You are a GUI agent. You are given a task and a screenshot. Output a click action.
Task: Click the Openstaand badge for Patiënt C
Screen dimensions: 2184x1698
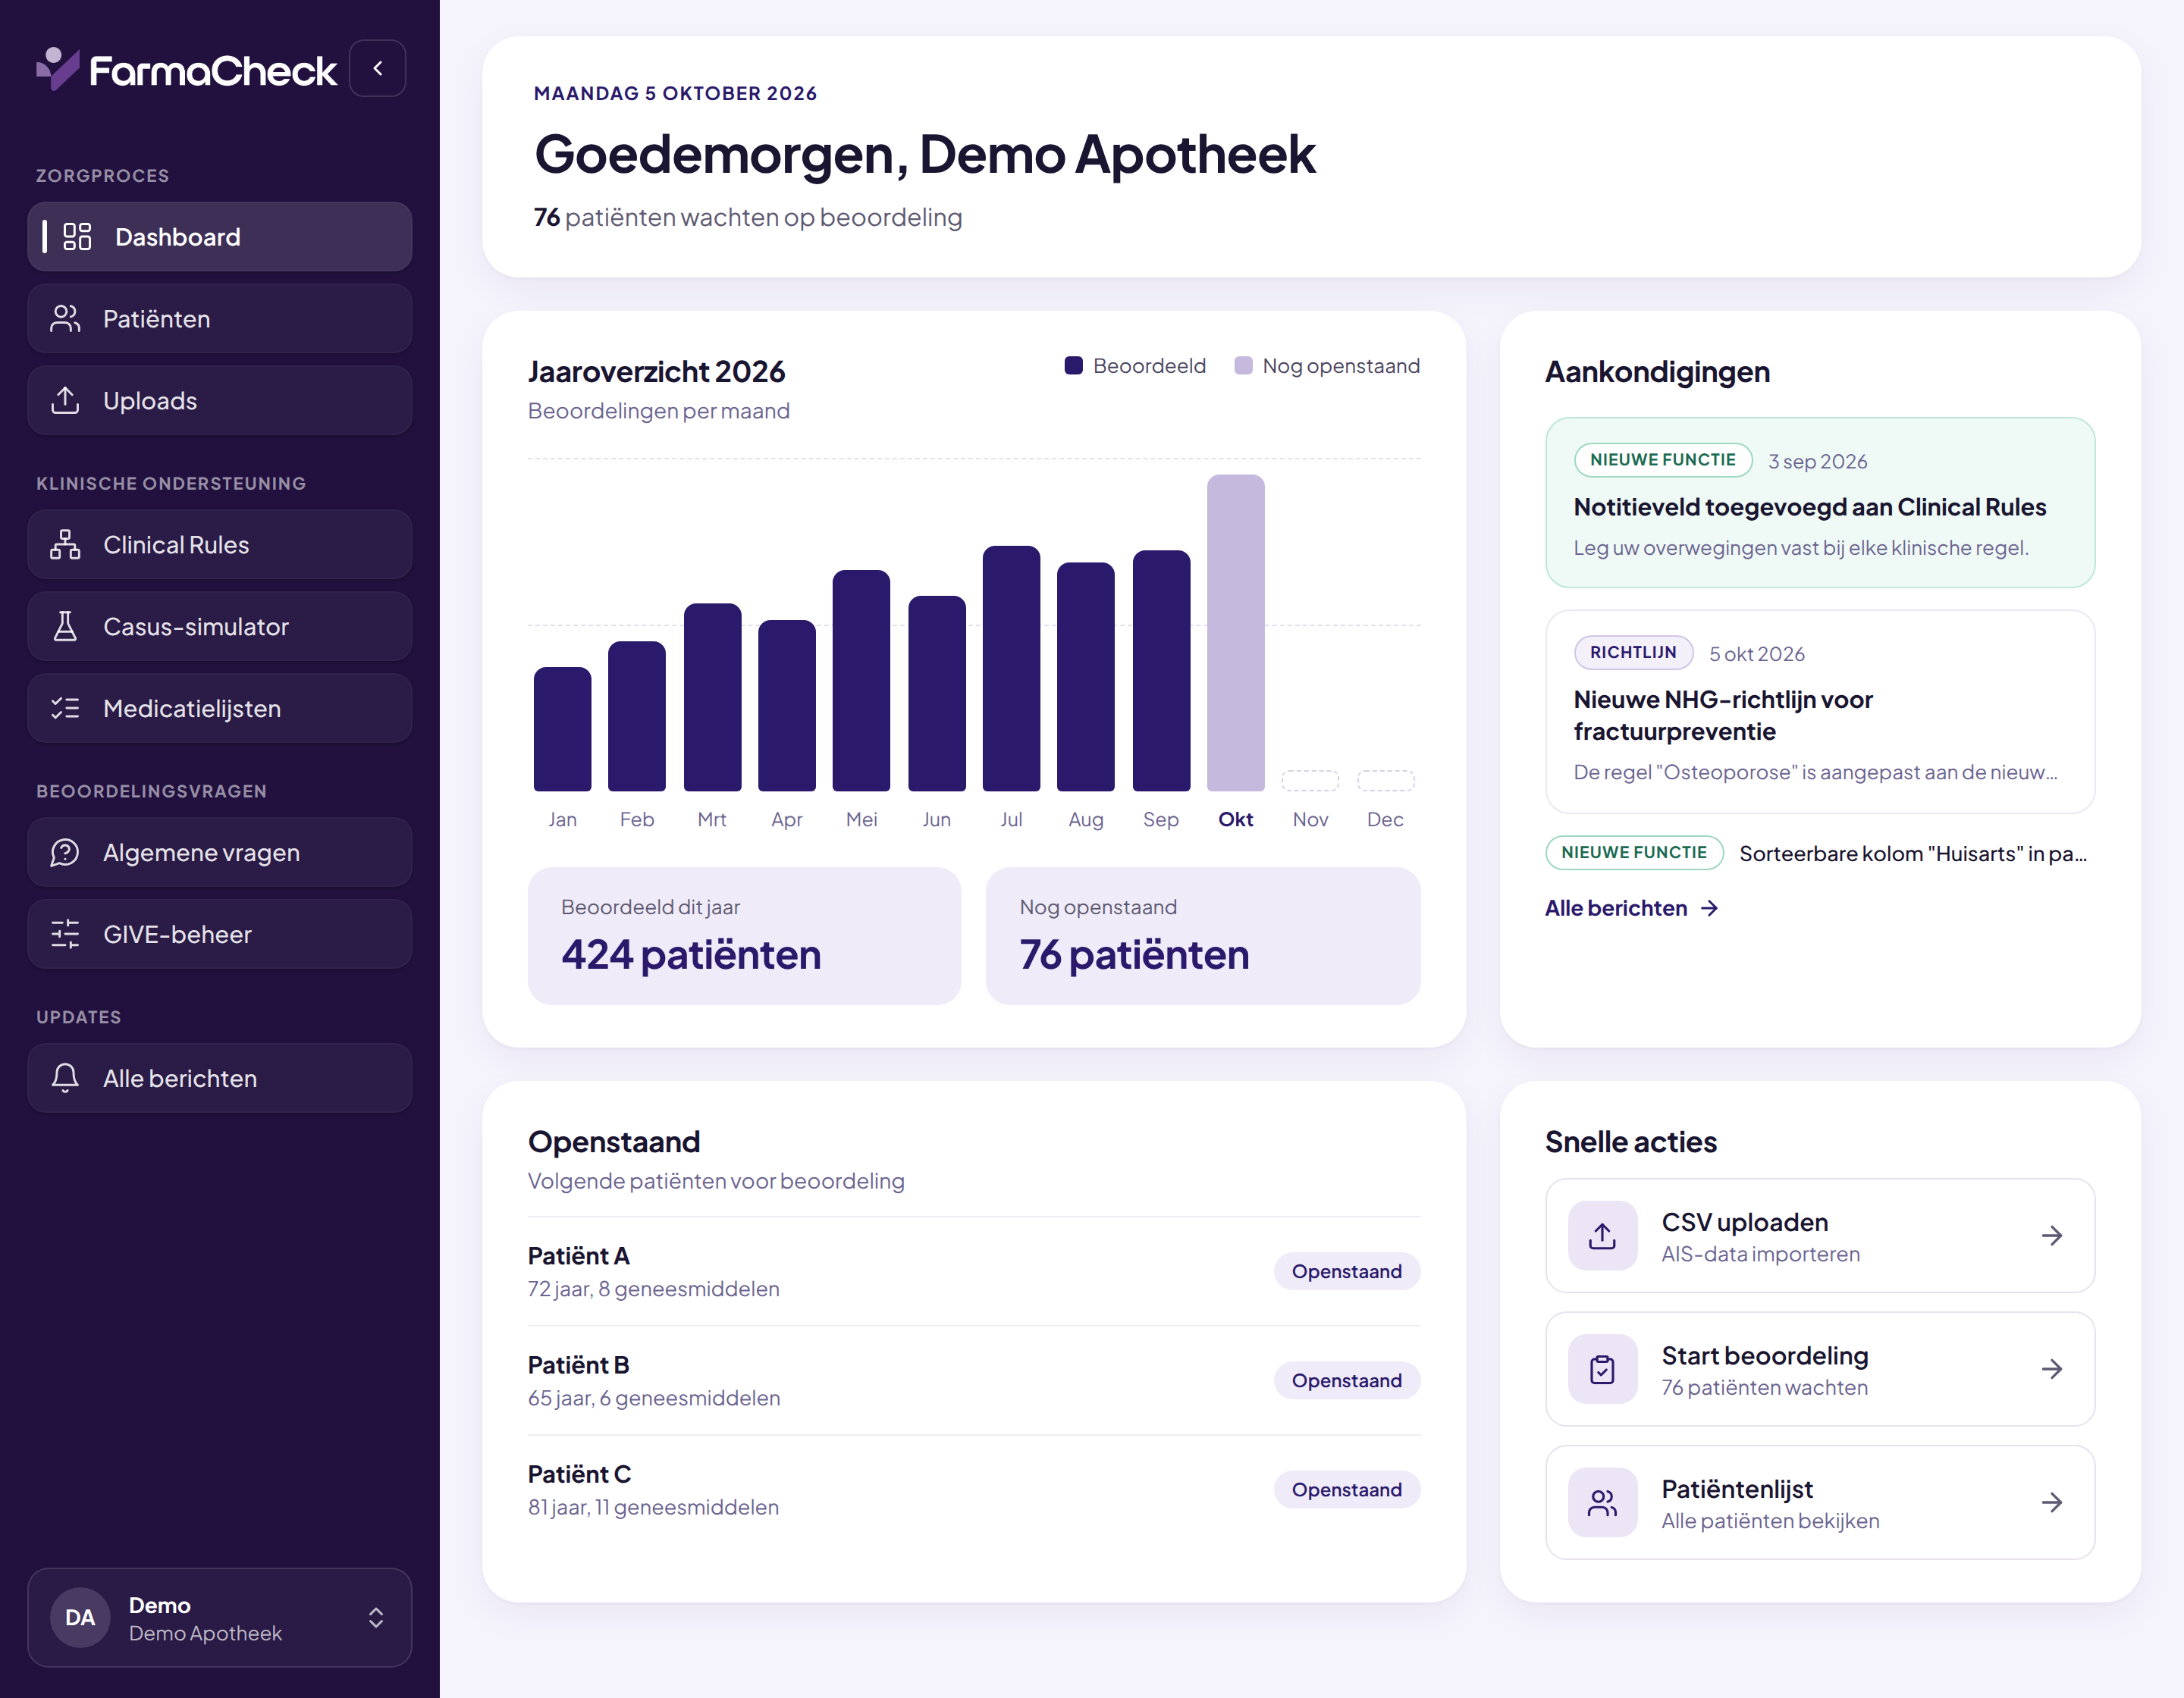1346,1489
